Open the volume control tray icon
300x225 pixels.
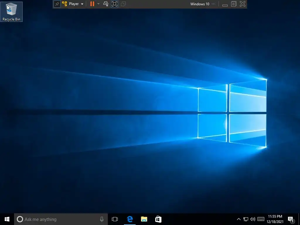pyautogui.click(x=253, y=219)
